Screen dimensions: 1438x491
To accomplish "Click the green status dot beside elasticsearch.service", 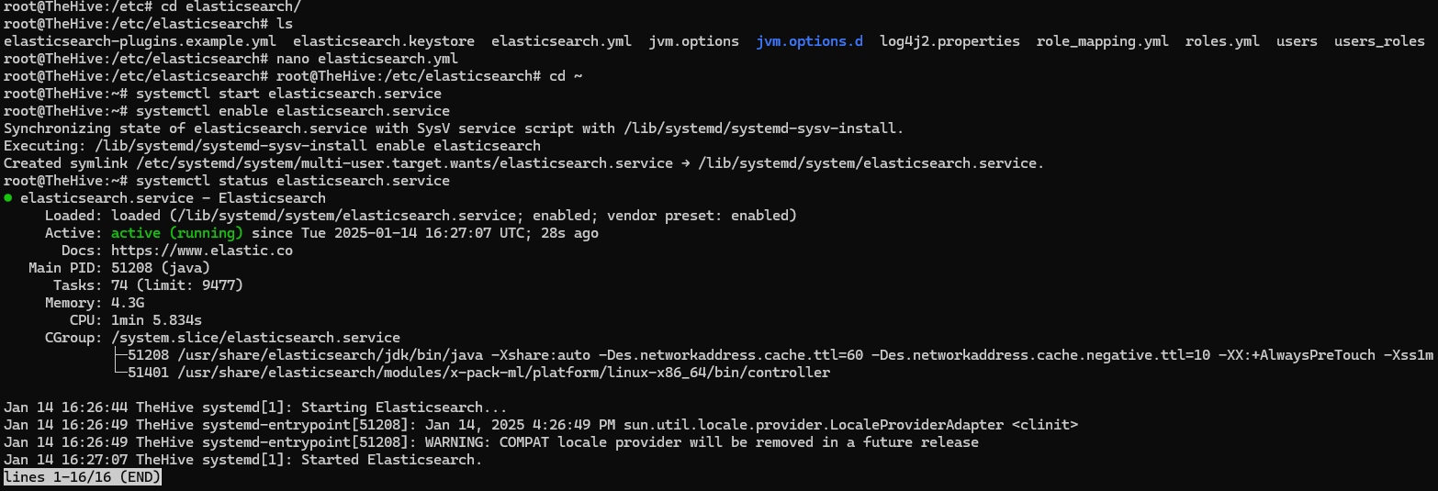I will click(8, 198).
